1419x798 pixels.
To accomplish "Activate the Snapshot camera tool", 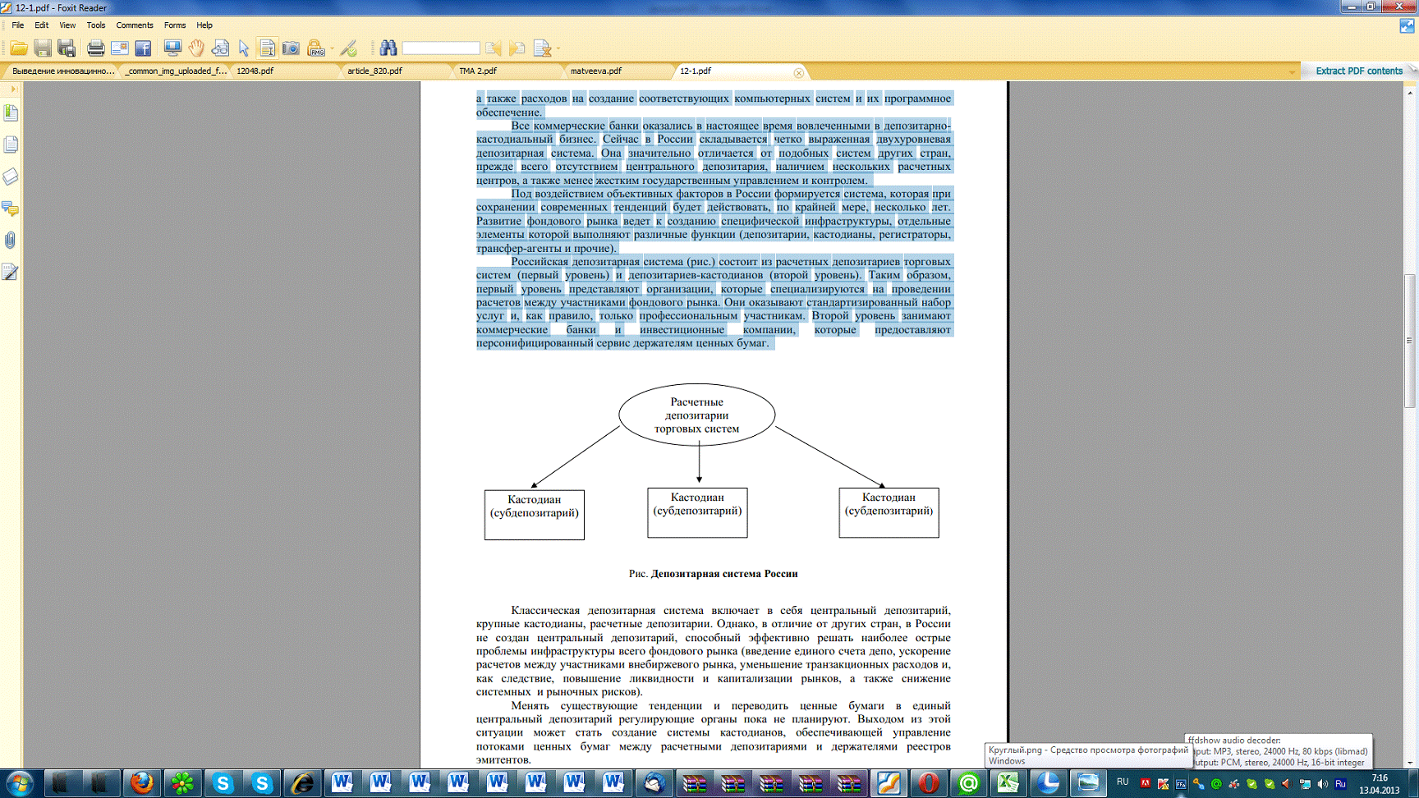I will [291, 48].
